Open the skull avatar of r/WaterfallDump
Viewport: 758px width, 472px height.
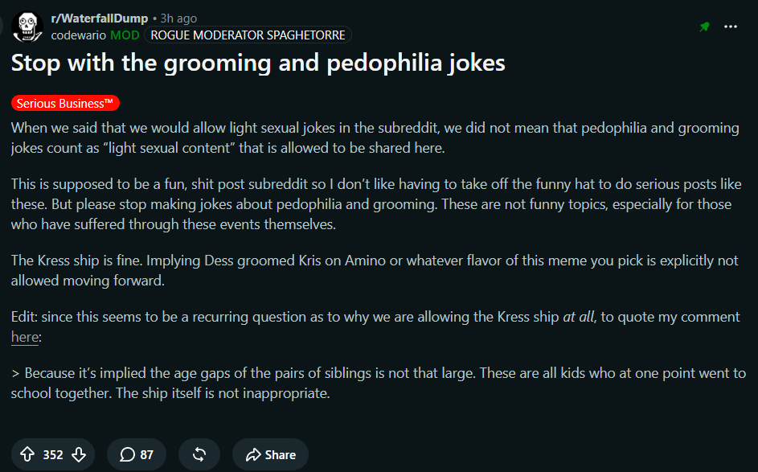point(27,27)
